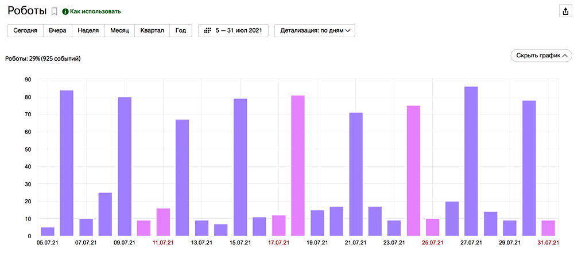Switch to the Неделя period
This screenshot has height=264, width=574.
[x=88, y=30]
